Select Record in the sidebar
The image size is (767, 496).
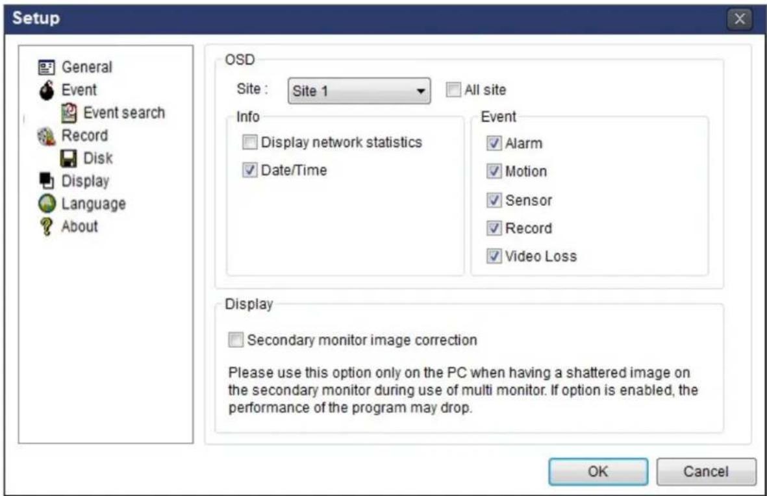pos(84,136)
